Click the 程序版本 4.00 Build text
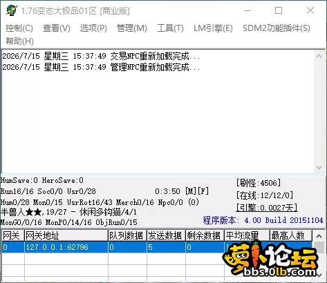The width and height of the screenshot is (327, 283). click(263, 220)
